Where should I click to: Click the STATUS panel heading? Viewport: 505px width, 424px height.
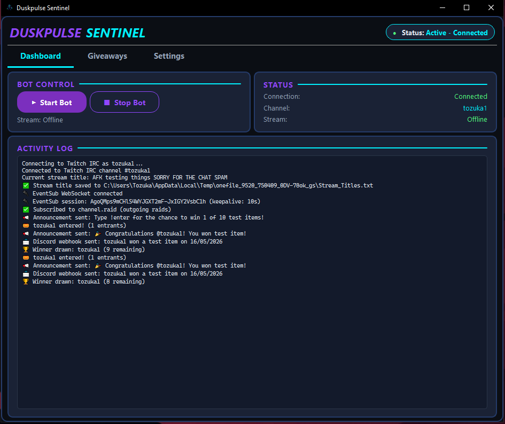pyautogui.click(x=278, y=85)
